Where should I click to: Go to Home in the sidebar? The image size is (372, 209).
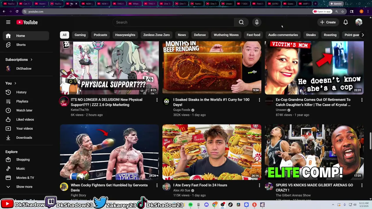26,36
